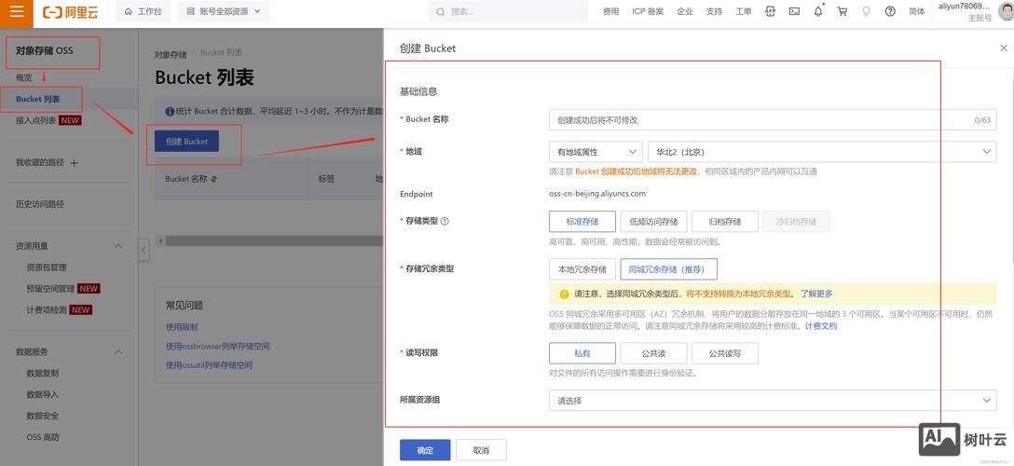Open 数据复制 in the sidebar
The height and width of the screenshot is (466, 1014).
point(43,374)
